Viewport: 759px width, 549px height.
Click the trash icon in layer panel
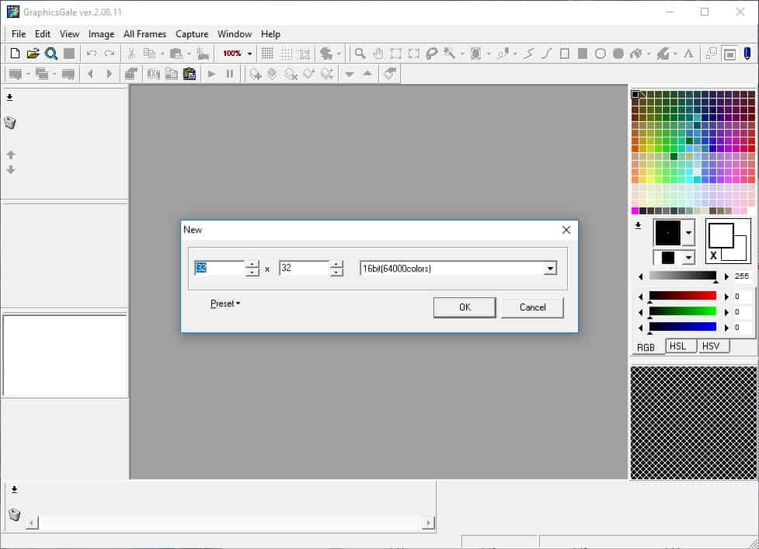click(10, 123)
